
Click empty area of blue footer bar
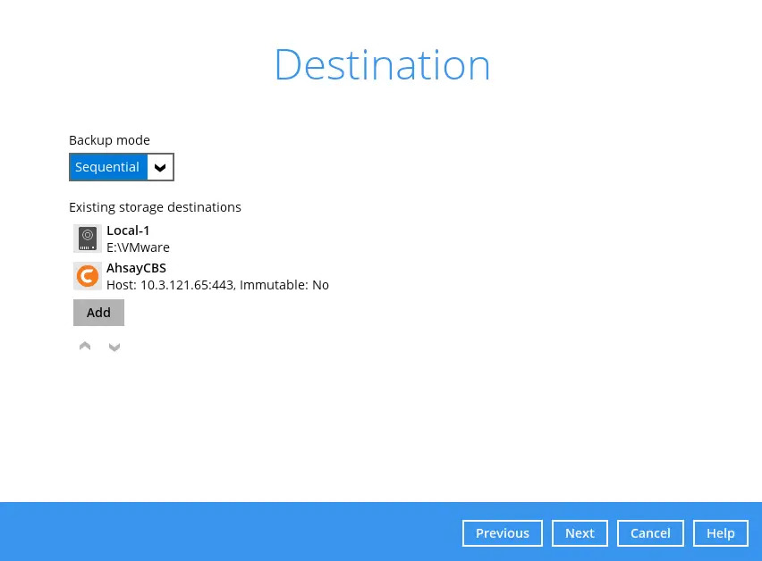point(224,532)
